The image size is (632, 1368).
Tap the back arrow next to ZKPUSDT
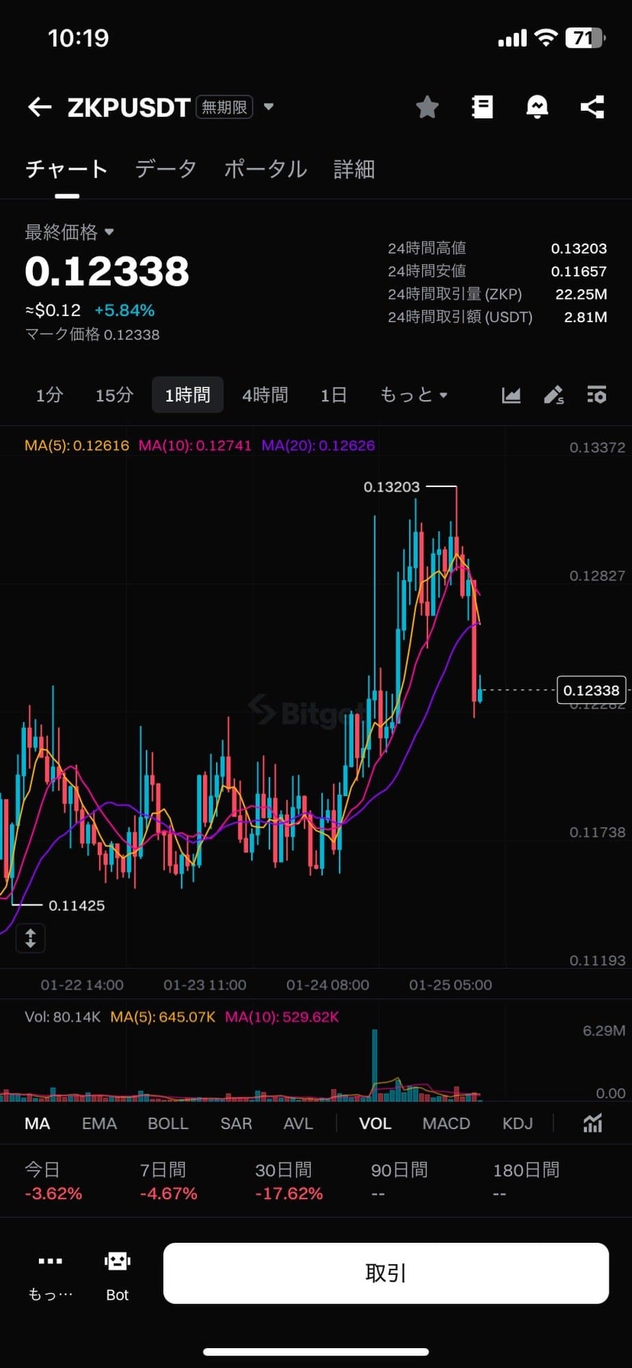coord(40,107)
